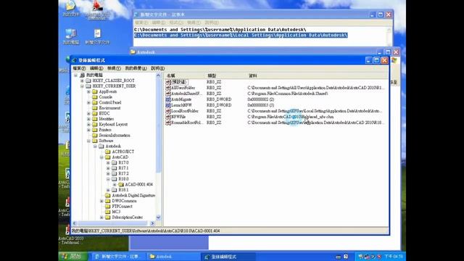Expand the HKEY_CLASSES_ROOT key
Screen dimensions: 464x261
click(x=82, y=80)
